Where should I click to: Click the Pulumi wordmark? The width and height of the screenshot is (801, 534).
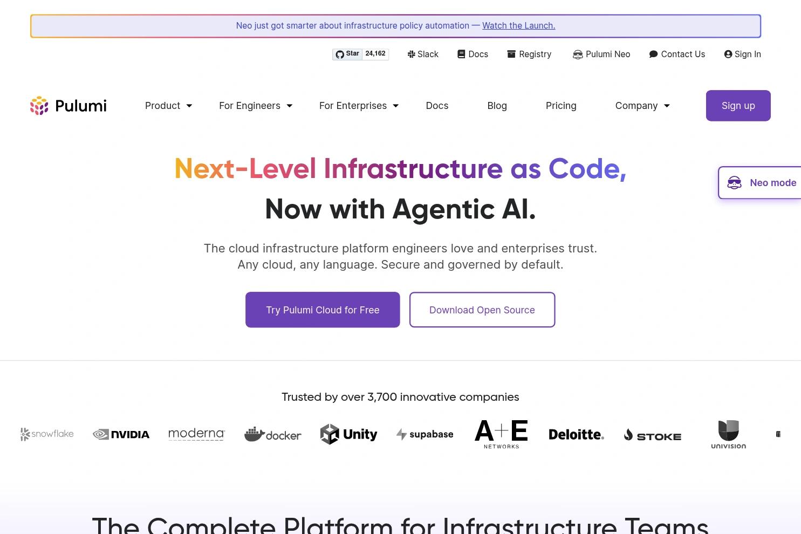pyautogui.click(x=81, y=106)
